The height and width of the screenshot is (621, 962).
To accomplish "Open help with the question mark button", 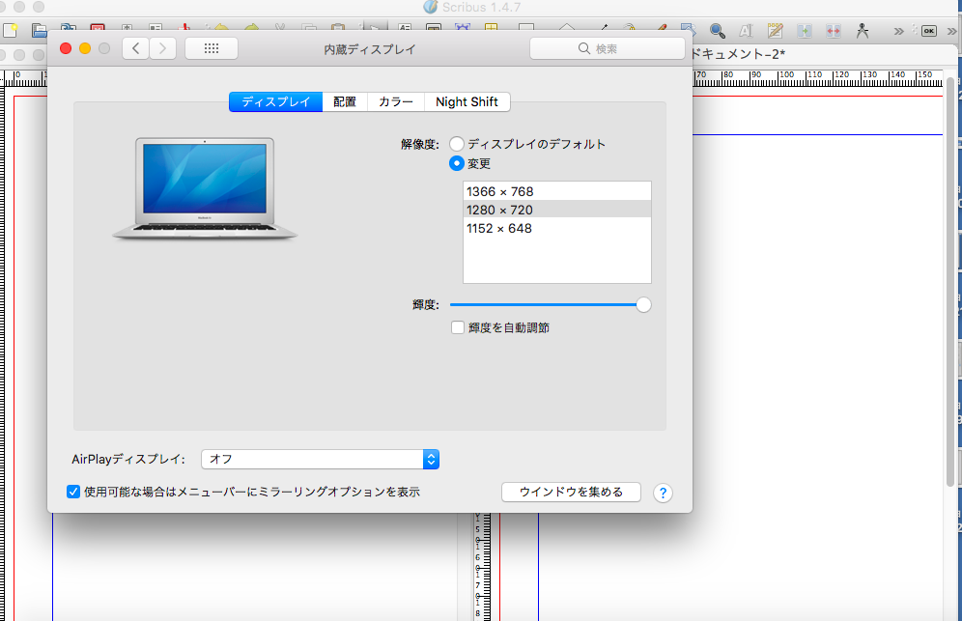I will click(x=663, y=493).
